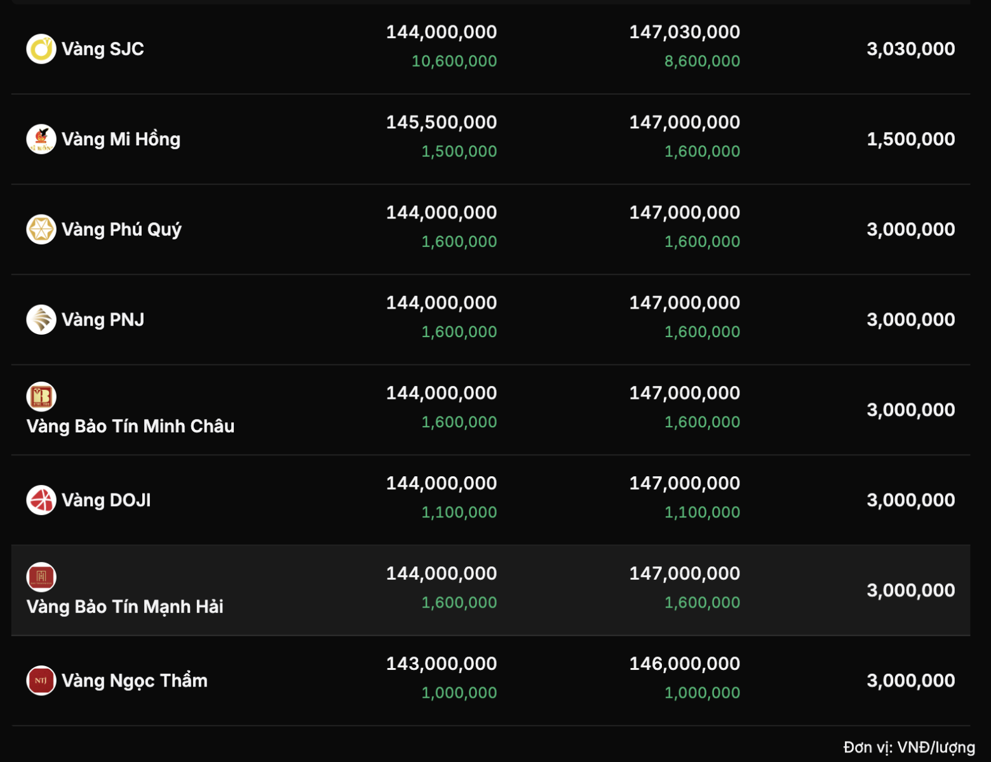Click the Vàng PNJ logo icon
Viewport: 991px width, 762px height.
tap(41, 319)
